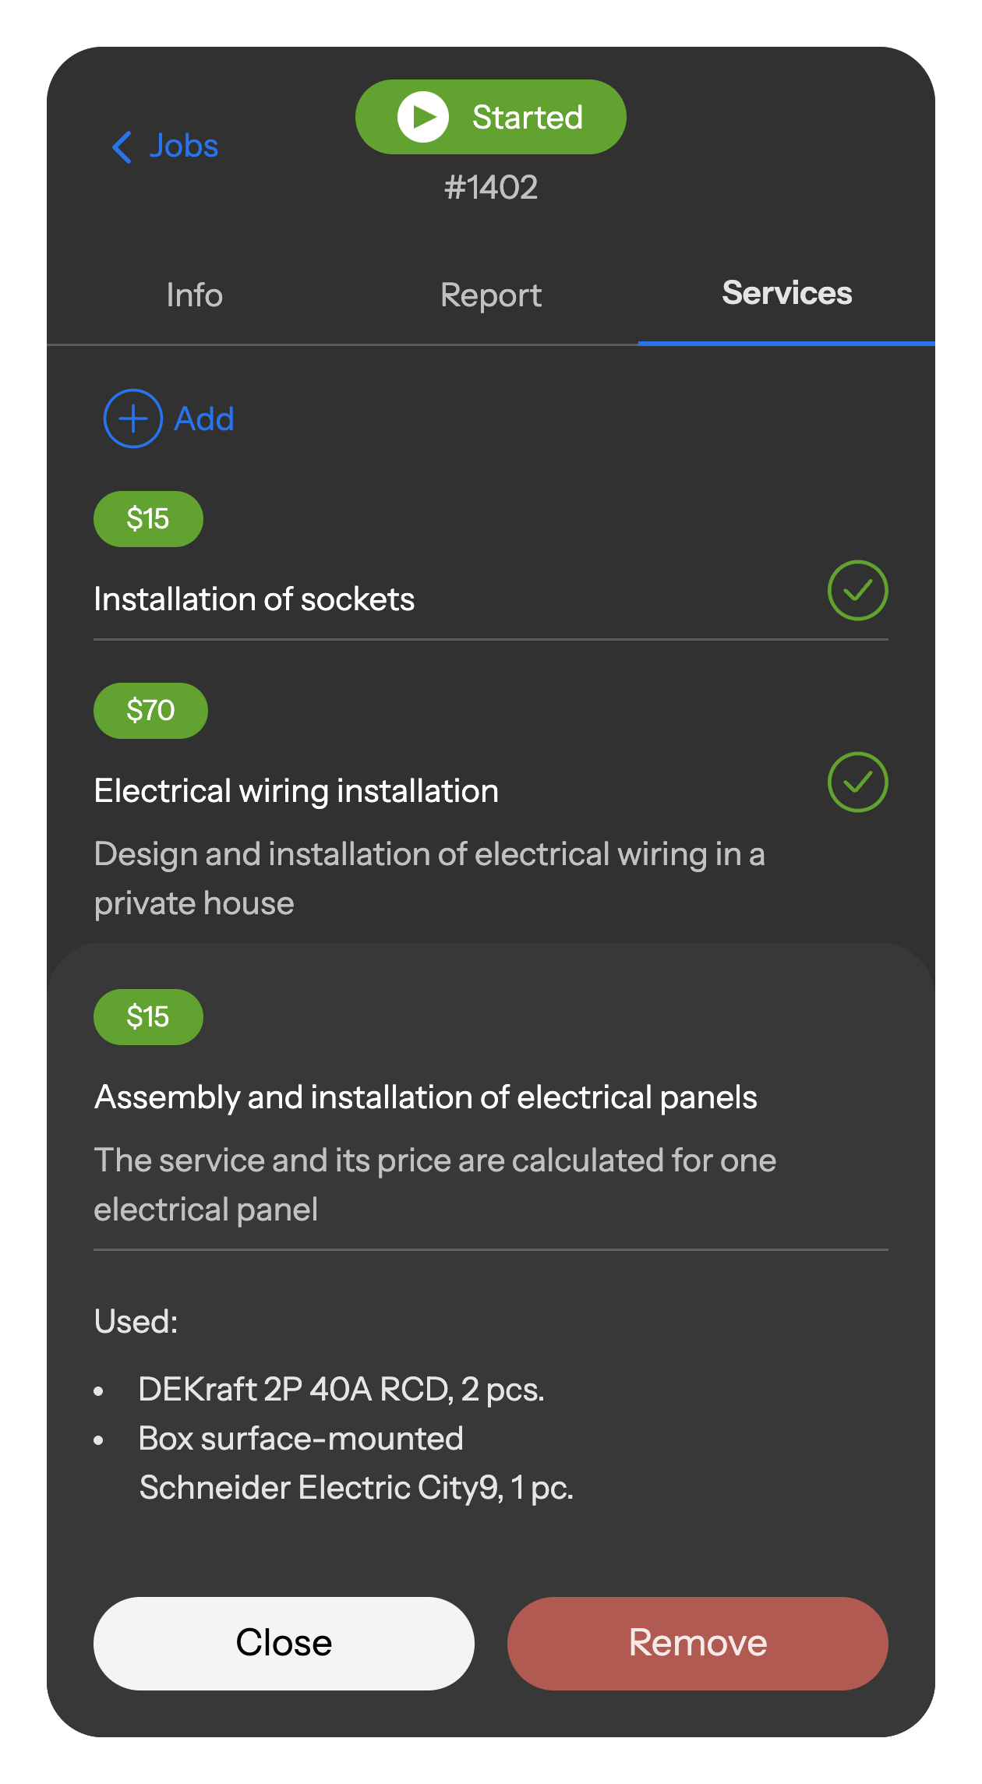This screenshot has height=1784, width=982.
Task: Toggle checkmark for Electrical wiring installation
Action: [x=857, y=782]
